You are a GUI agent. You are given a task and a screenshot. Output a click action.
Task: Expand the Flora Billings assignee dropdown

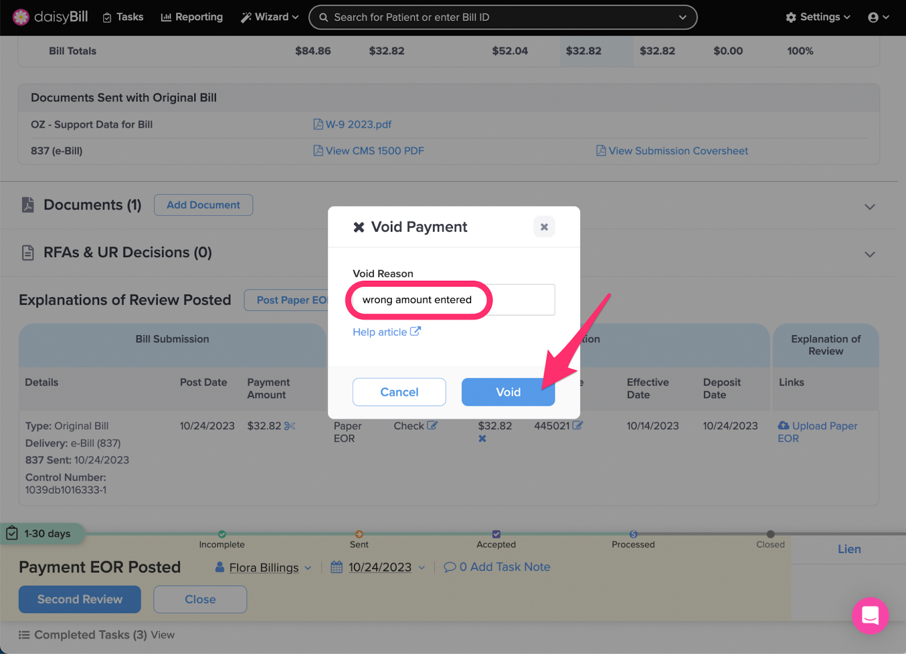tap(309, 567)
